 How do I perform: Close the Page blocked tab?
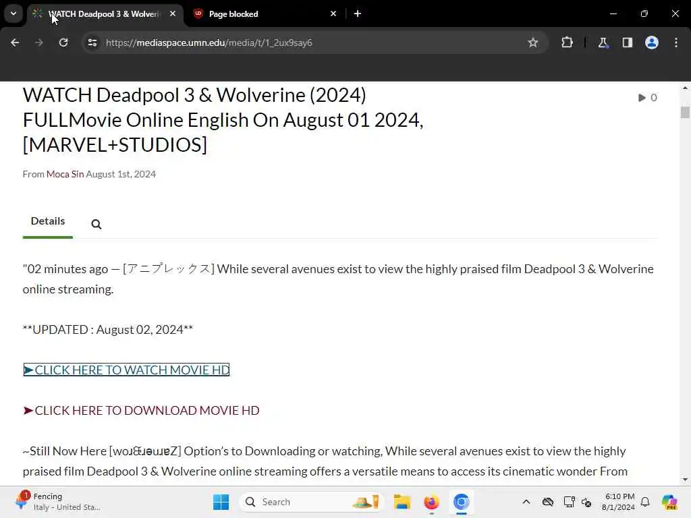[x=333, y=13]
